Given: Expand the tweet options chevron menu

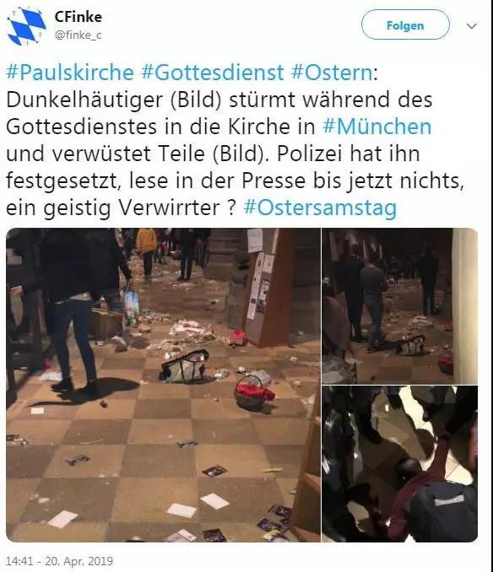Looking at the screenshot, I should [x=471, y=26].
